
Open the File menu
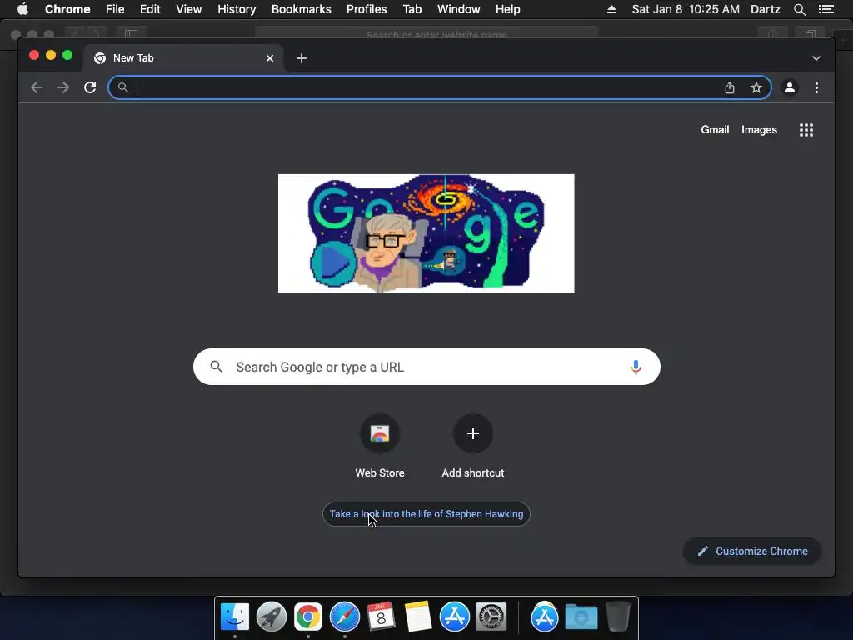[115, 9]
